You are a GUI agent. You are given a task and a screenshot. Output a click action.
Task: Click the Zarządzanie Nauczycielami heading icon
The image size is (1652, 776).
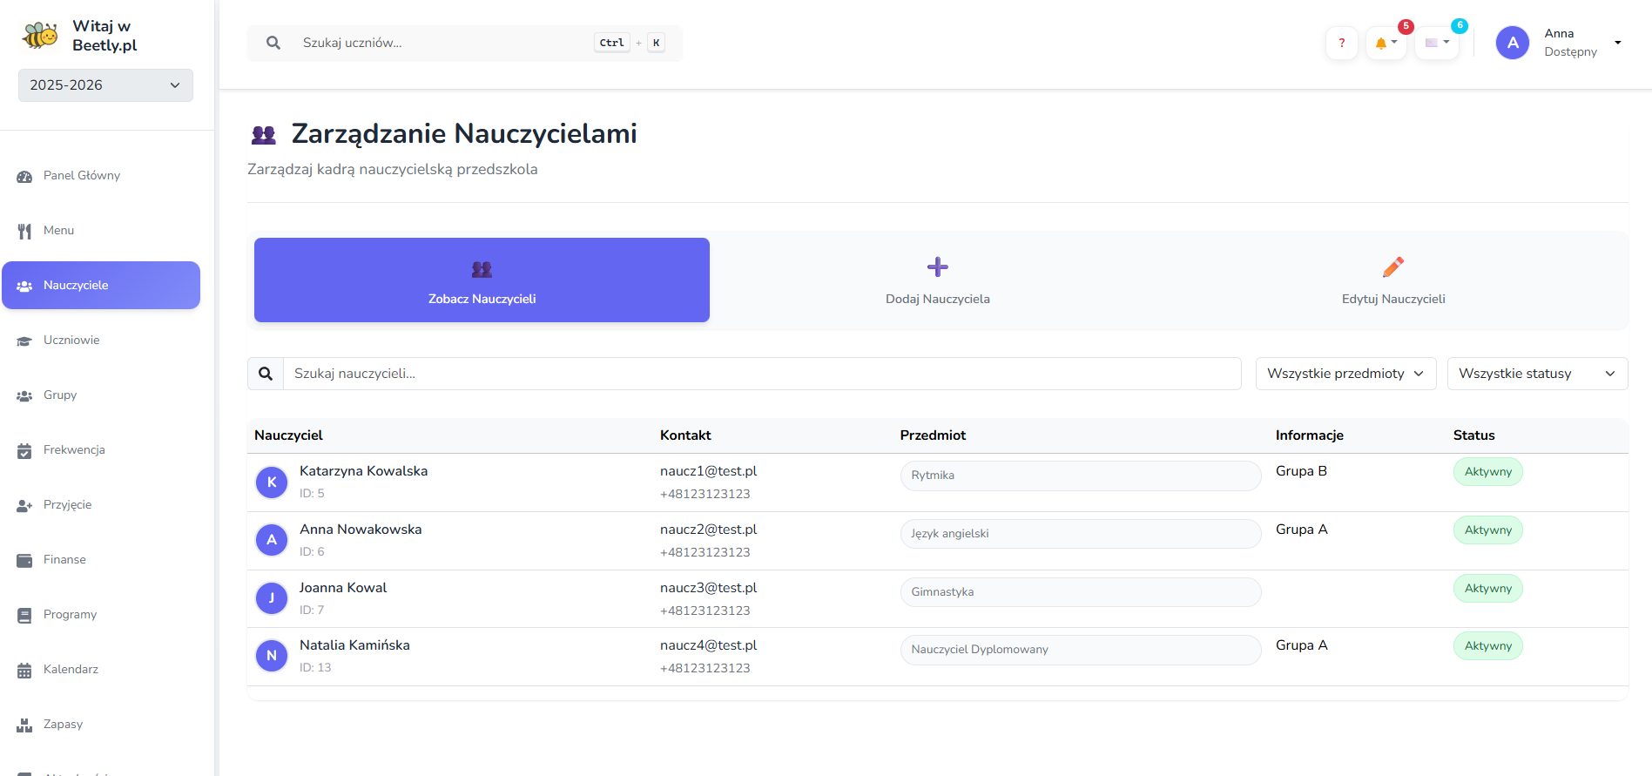pyautogui.click(x=264, y=135)
